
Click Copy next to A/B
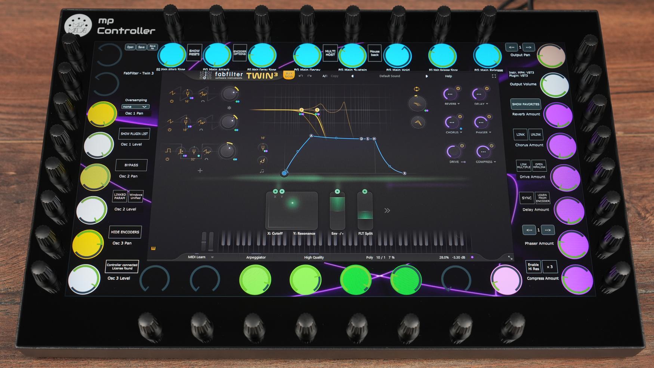point(334,76)
